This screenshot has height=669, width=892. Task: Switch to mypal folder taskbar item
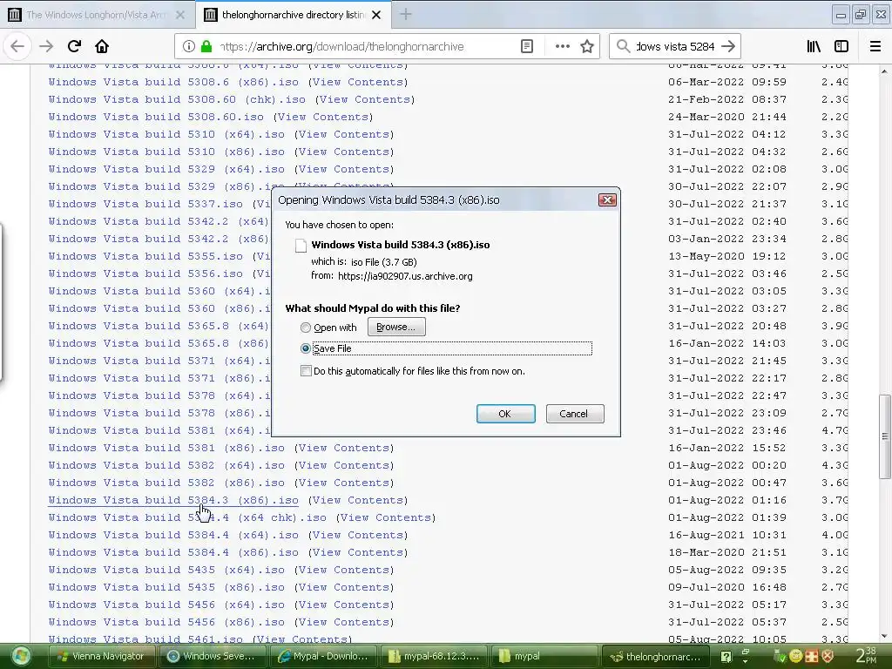click(x=544, y=656)
